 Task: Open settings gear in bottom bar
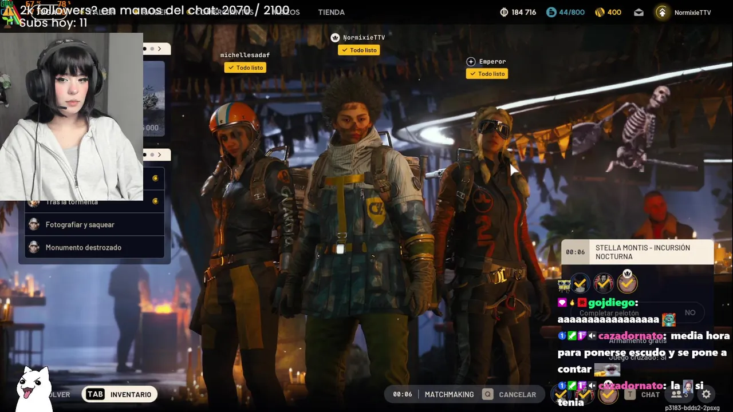pos(706,394)
